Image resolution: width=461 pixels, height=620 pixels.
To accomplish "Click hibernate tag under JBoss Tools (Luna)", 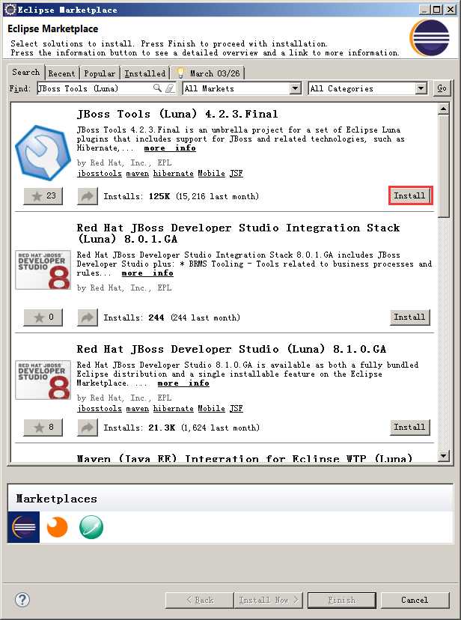I will click(174, 173).
